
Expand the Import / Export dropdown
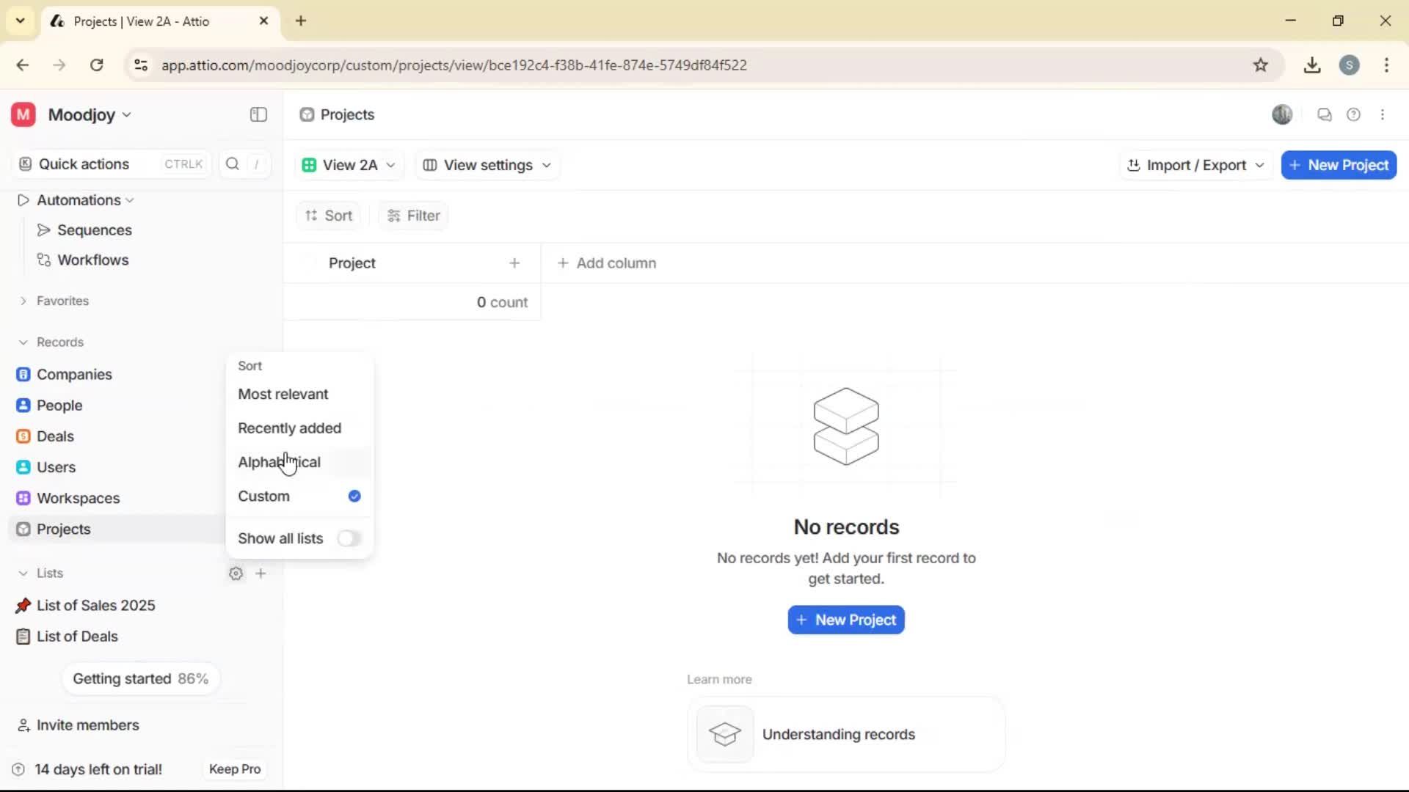click(1195, 164)
